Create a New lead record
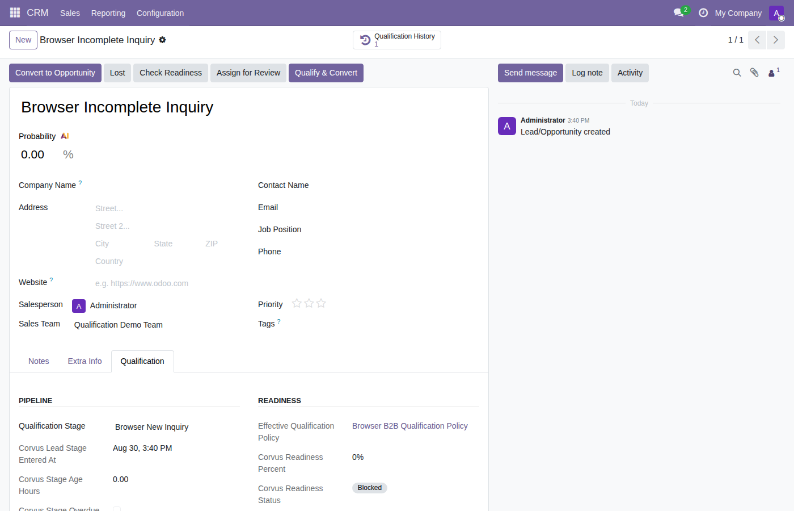This screenshot has height=511, width=794. [x=23, y=40]
